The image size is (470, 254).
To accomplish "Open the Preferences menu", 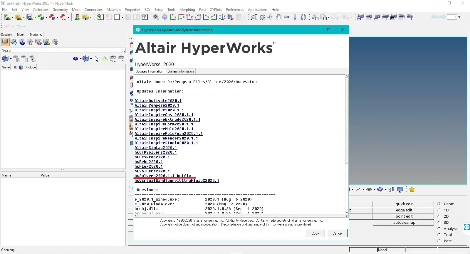I will tap(235, 10).
